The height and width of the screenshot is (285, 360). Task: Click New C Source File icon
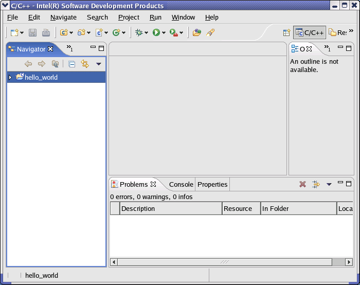pos(99,32)
